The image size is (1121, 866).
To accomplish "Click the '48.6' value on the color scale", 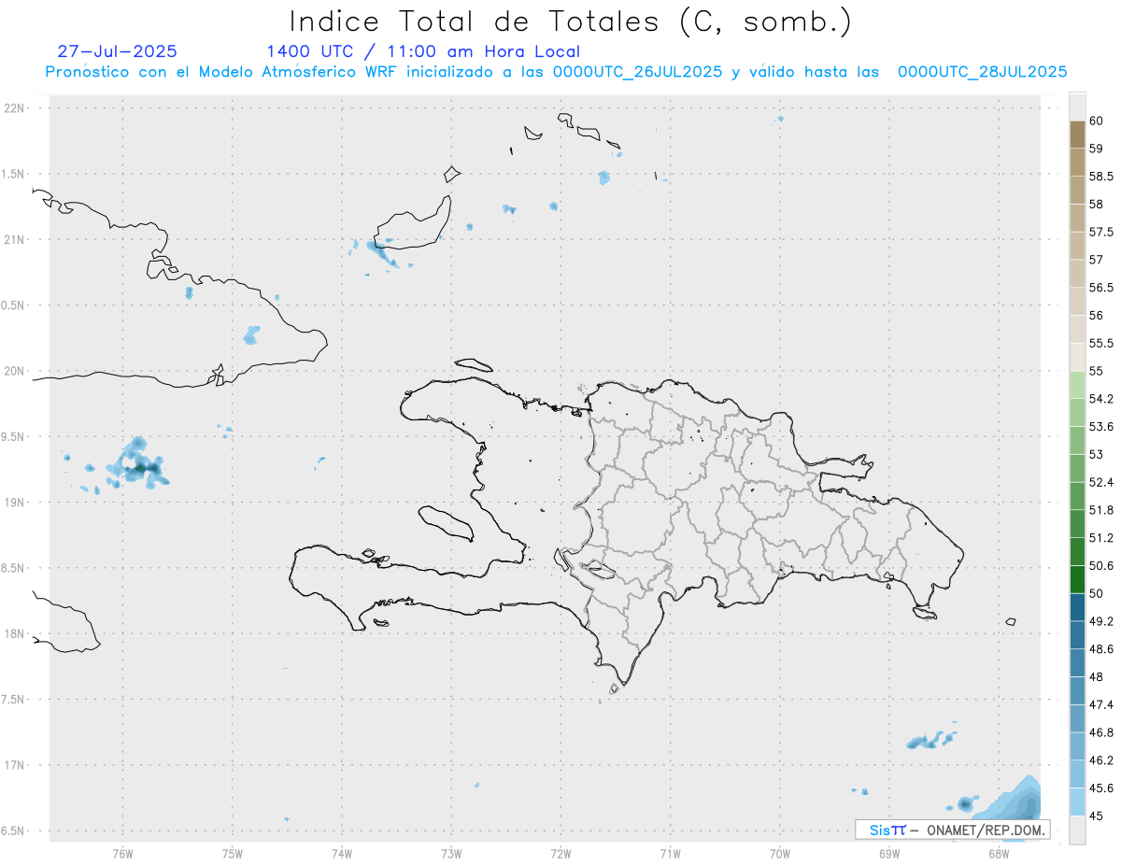I will point(1100,648).
